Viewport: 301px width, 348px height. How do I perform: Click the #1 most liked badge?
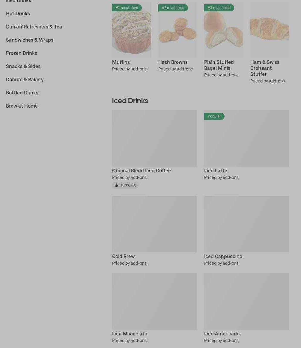coord(127,8)
